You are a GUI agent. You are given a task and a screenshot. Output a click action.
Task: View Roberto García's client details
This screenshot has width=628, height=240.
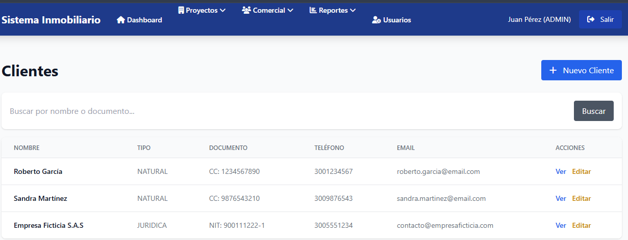(561, 171)
